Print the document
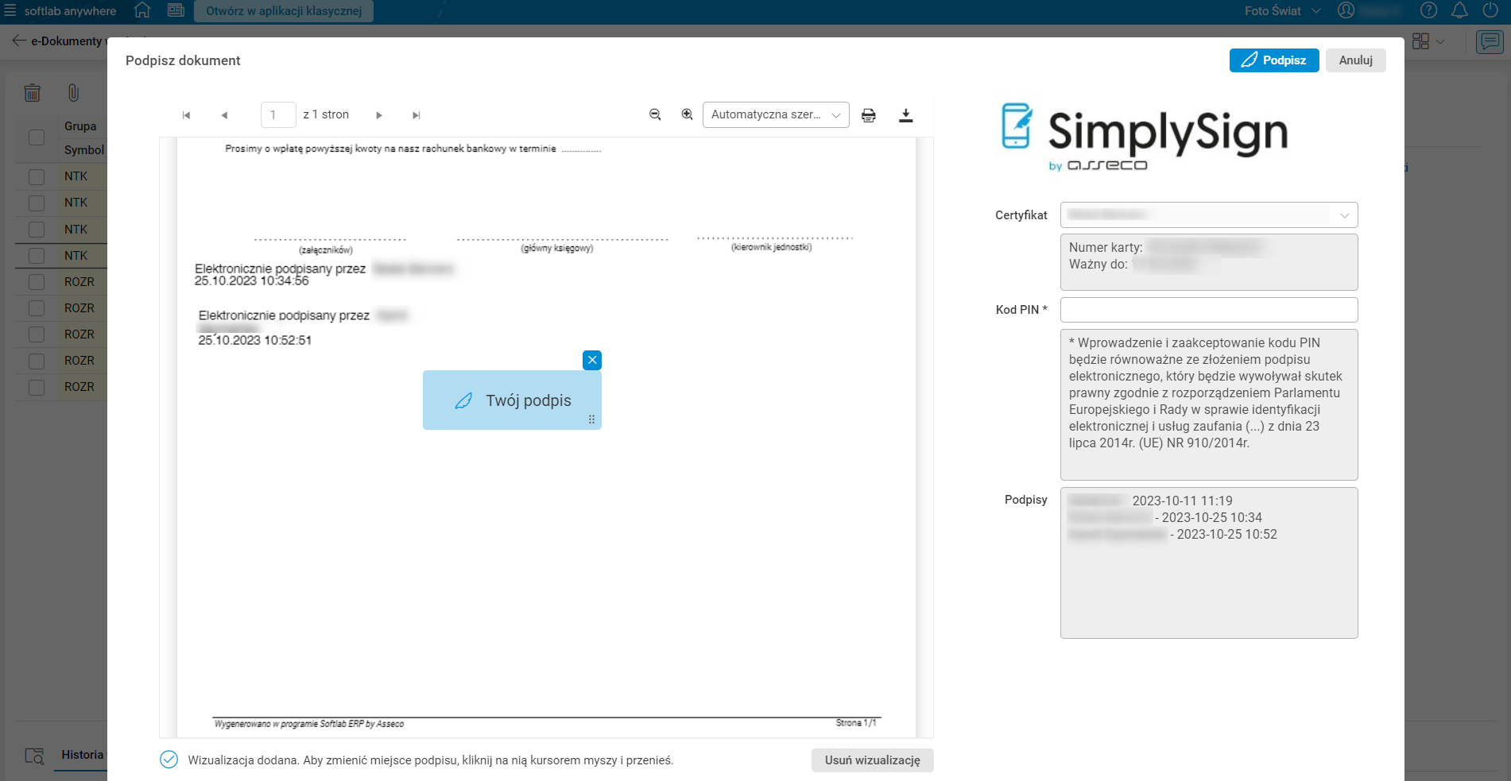The height and width of the screenshot is (781, 1511). pyautogui.click(x=869, y=115)
